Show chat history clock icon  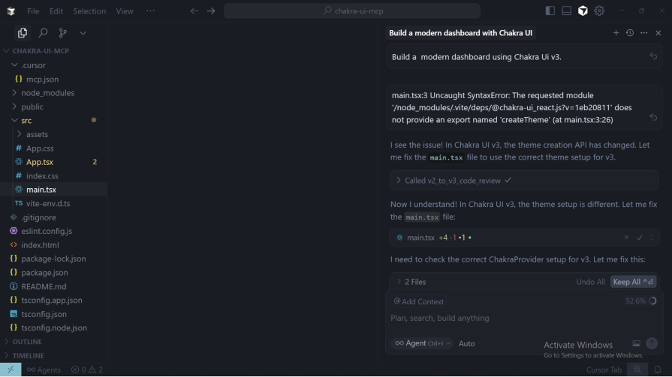click(x=630, y=33)
